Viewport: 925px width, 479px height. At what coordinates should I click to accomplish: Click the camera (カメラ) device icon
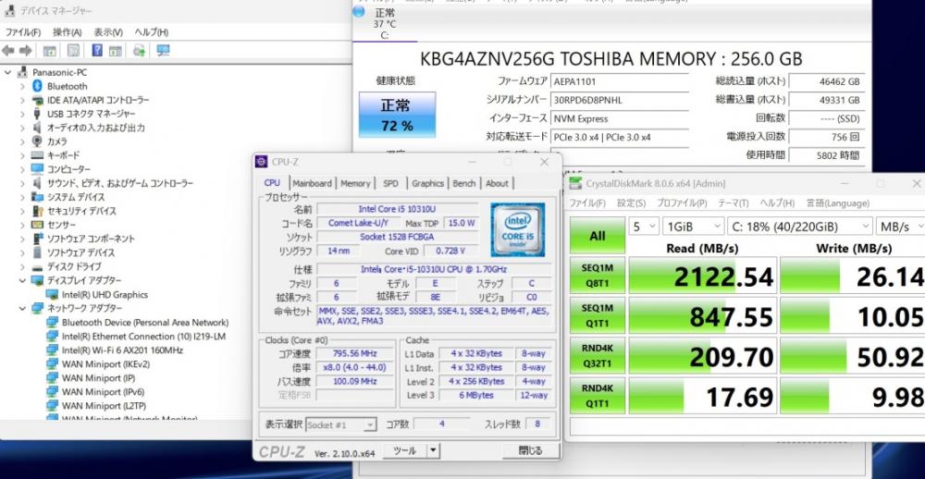[x=37, y=141]
